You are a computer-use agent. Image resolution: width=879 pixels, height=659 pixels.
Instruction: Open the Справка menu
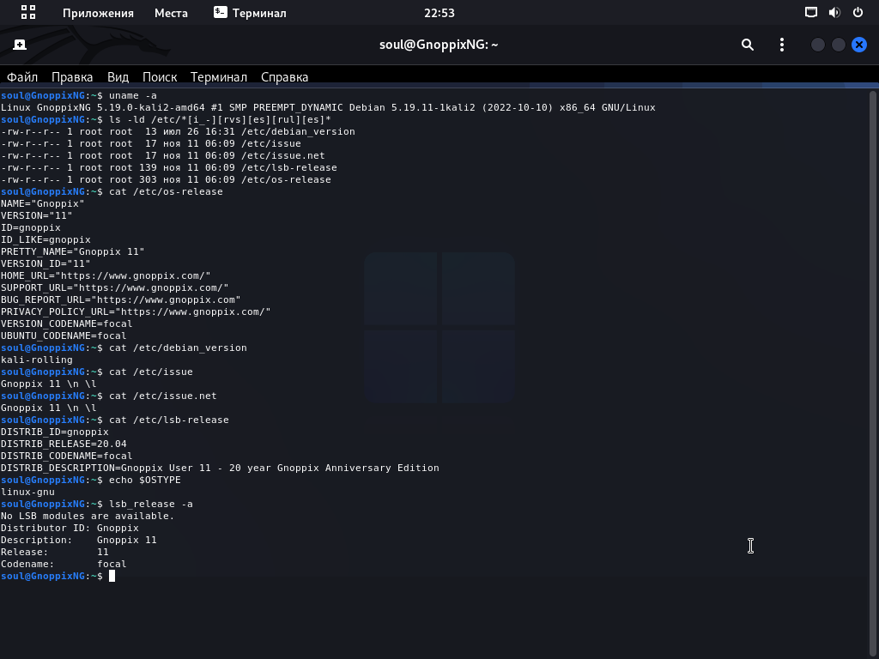pyautogui.click(x=285, y=76)
